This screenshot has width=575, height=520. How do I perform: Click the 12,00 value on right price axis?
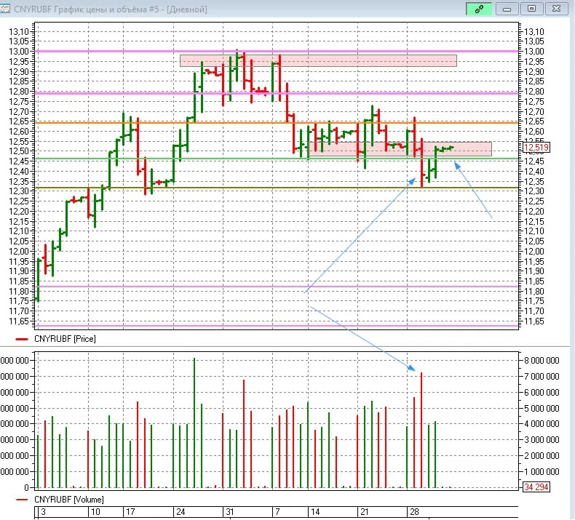[x=534, y=252]
